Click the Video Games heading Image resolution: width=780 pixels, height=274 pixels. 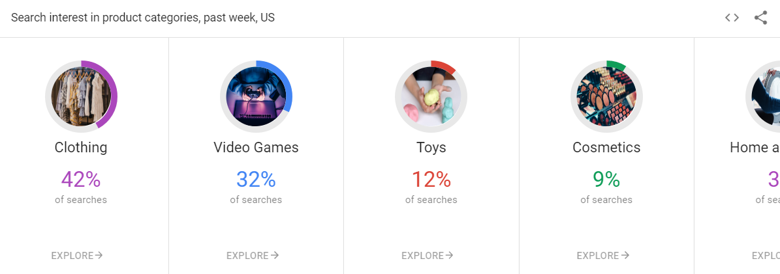(256, 148)
